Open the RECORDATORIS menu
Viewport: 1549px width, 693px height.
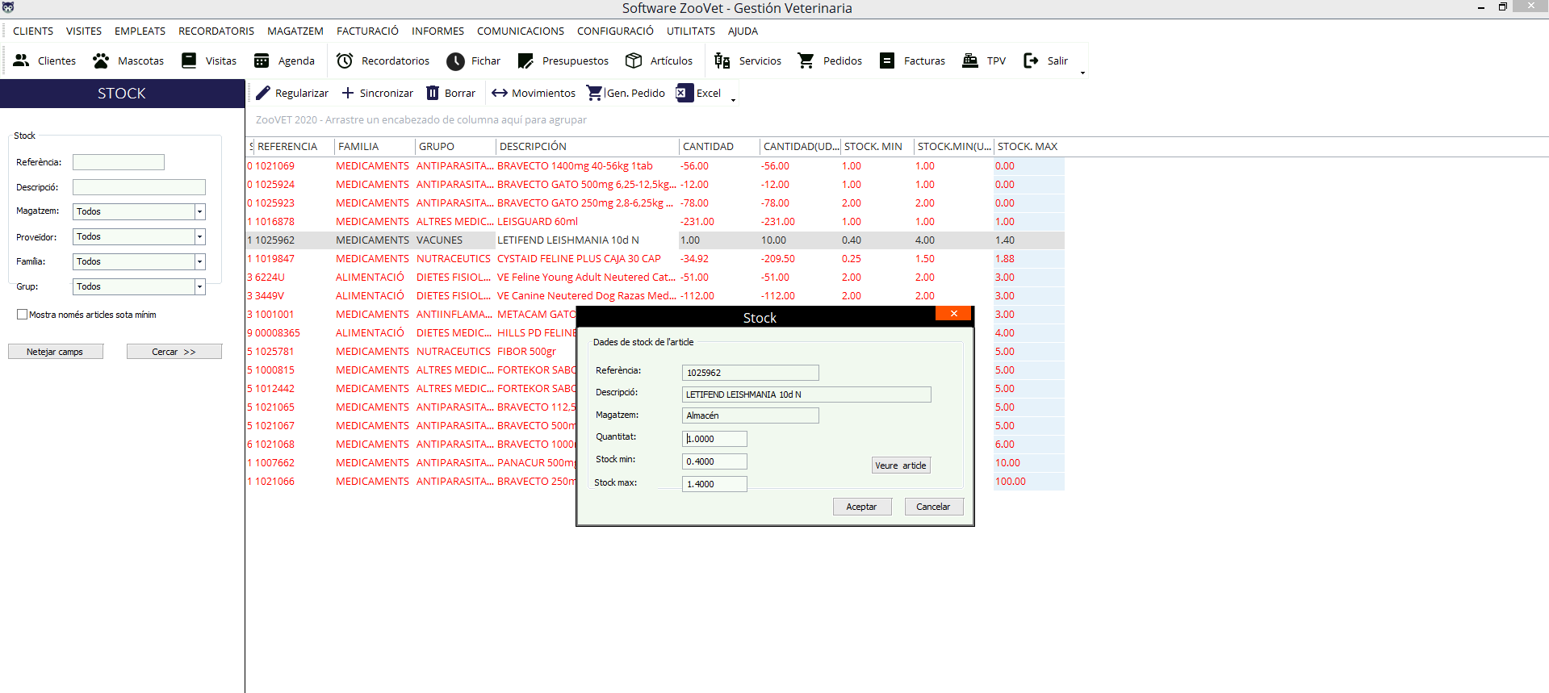coord(216,31)
